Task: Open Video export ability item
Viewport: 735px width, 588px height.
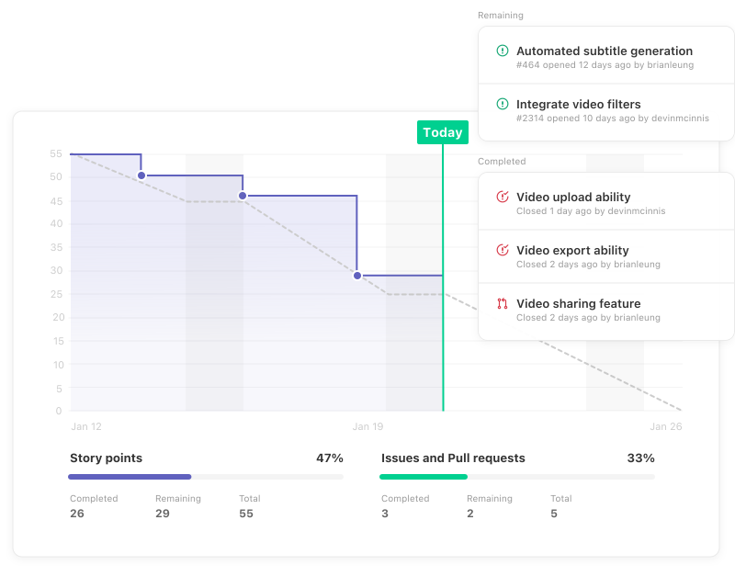Action: click(x=571, y=250)
